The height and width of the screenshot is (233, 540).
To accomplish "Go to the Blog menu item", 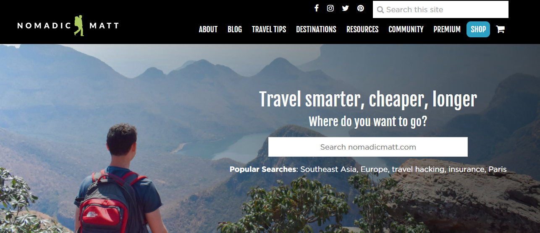I will (235, 29).
